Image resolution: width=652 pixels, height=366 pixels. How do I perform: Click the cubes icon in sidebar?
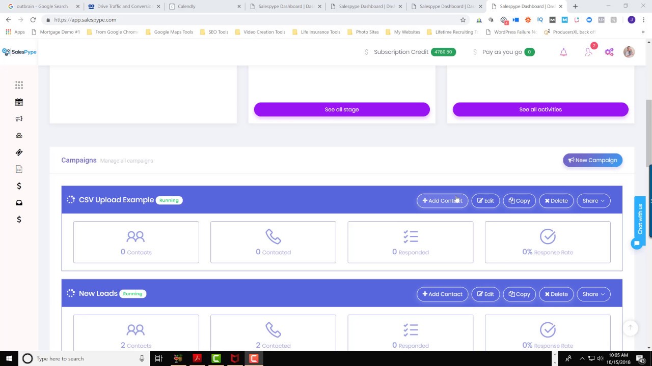point(19,136)
